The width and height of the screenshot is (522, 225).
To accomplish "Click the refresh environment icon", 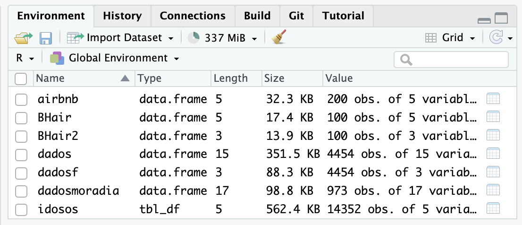I will [496, 38].
